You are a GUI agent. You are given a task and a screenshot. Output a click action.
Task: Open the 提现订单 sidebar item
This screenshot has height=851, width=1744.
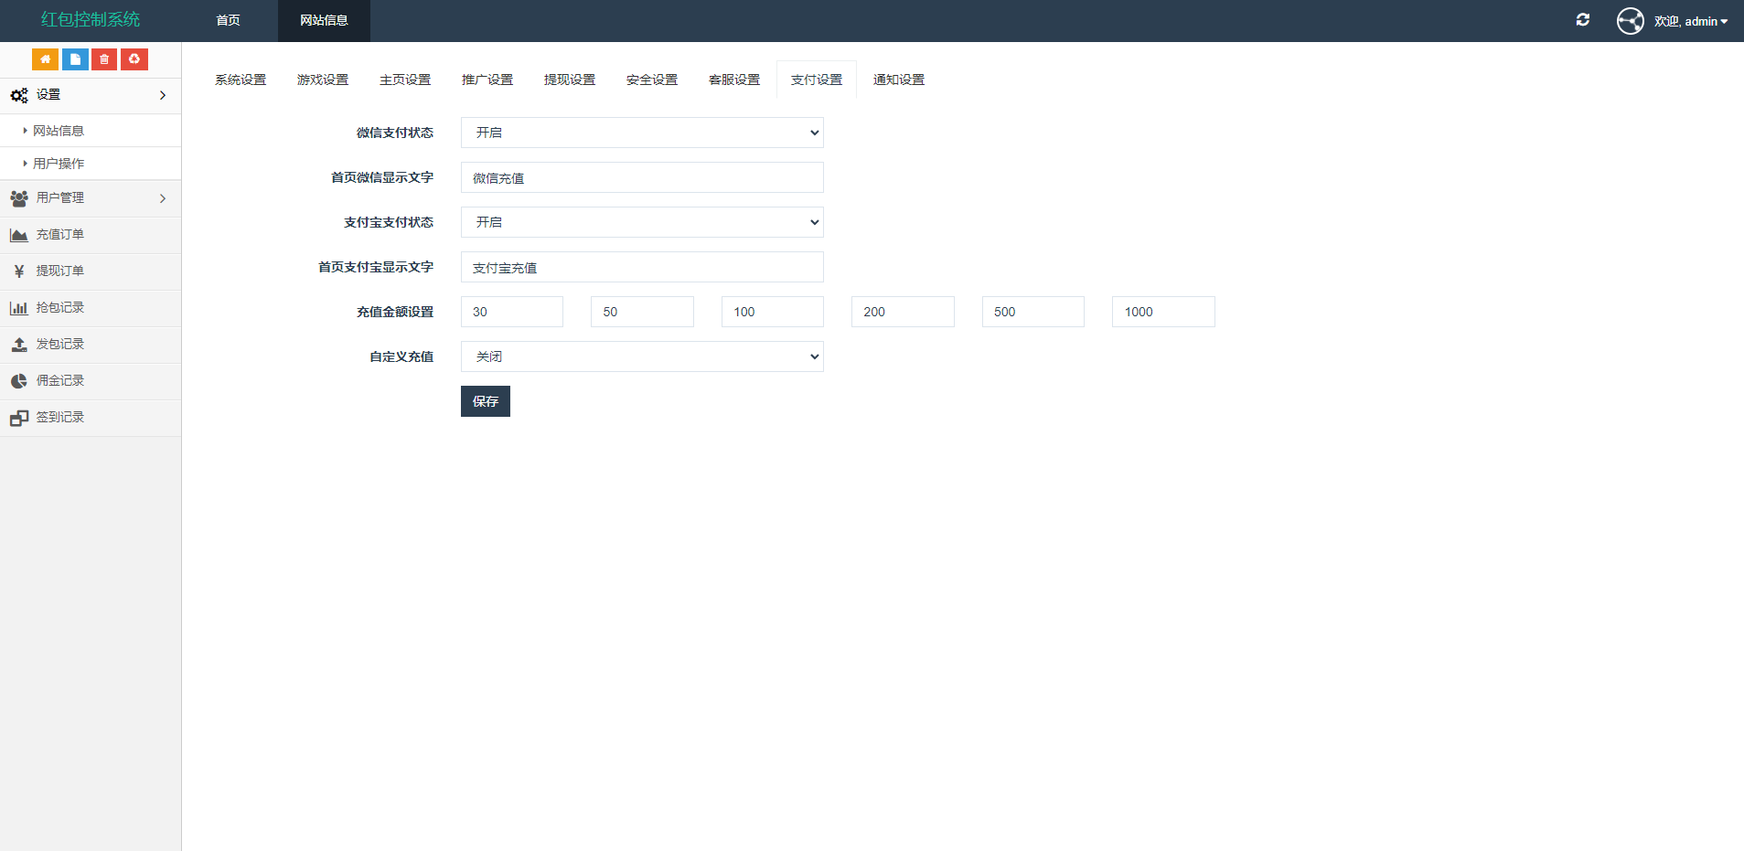91,271
